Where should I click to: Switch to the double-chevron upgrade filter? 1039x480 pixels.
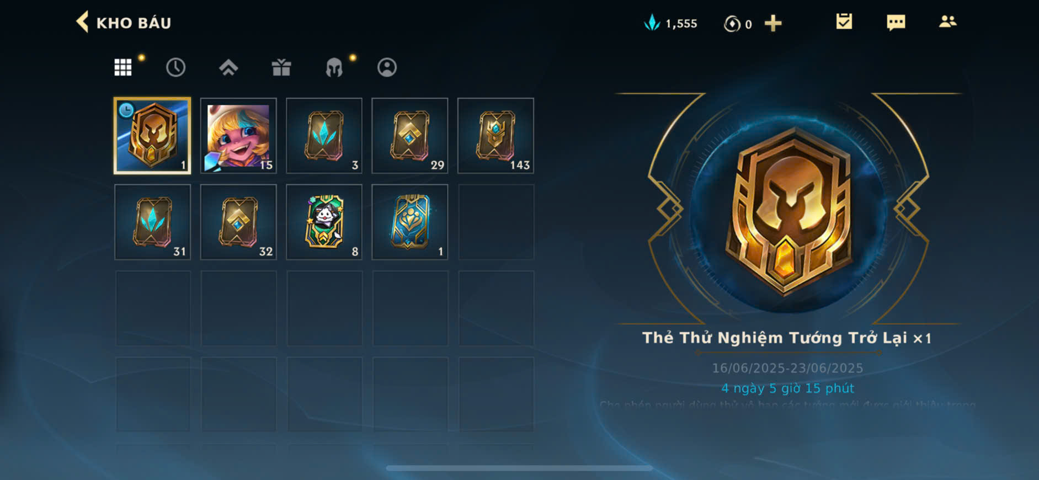tap(228, 67)
